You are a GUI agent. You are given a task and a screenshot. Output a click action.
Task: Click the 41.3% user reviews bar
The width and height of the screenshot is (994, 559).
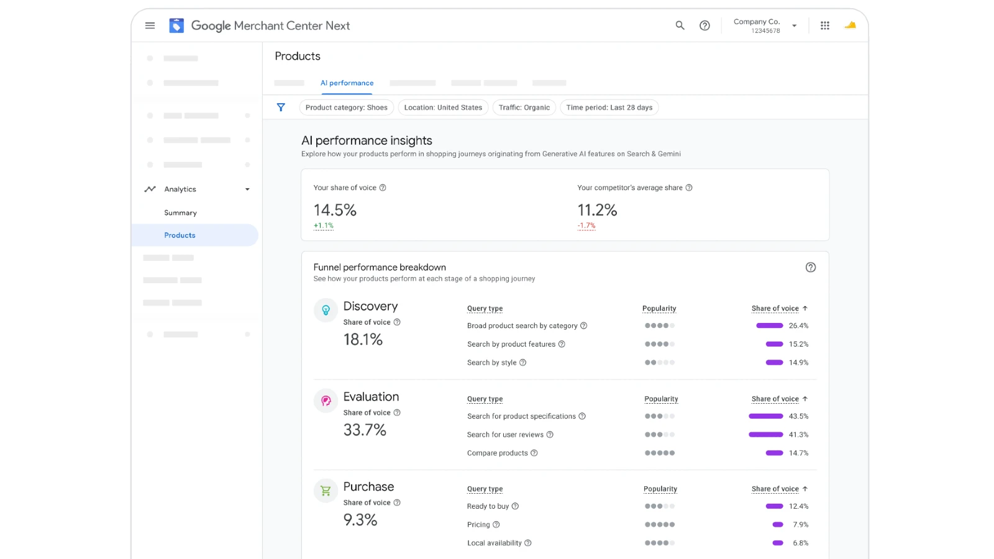click(766, 435)
